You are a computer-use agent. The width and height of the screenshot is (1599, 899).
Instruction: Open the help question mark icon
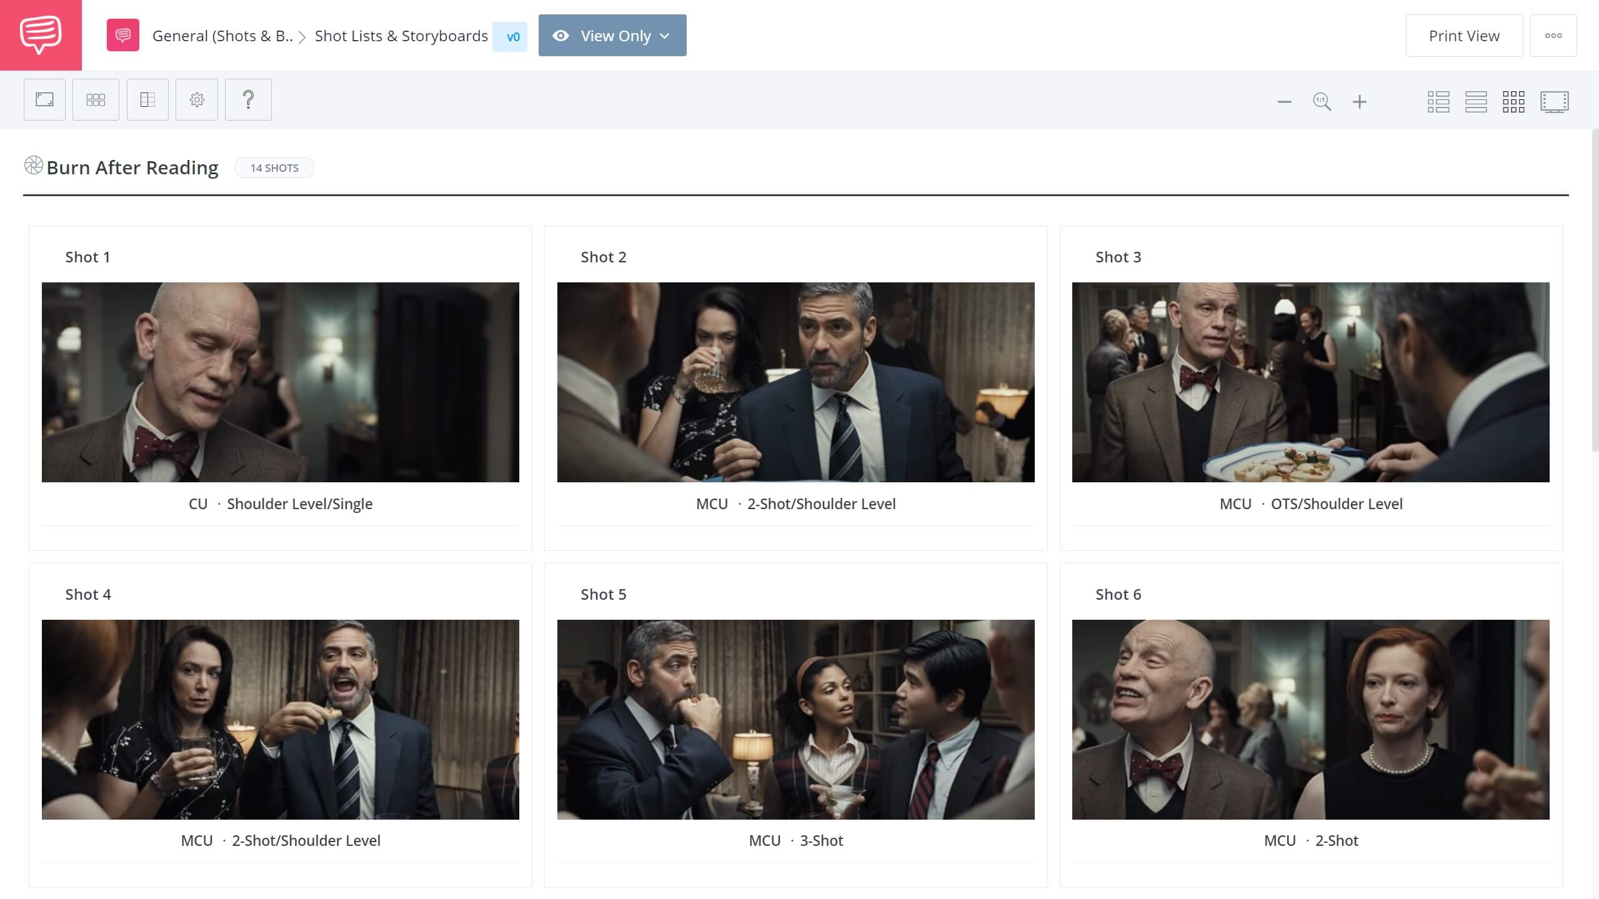click(248, 99)
